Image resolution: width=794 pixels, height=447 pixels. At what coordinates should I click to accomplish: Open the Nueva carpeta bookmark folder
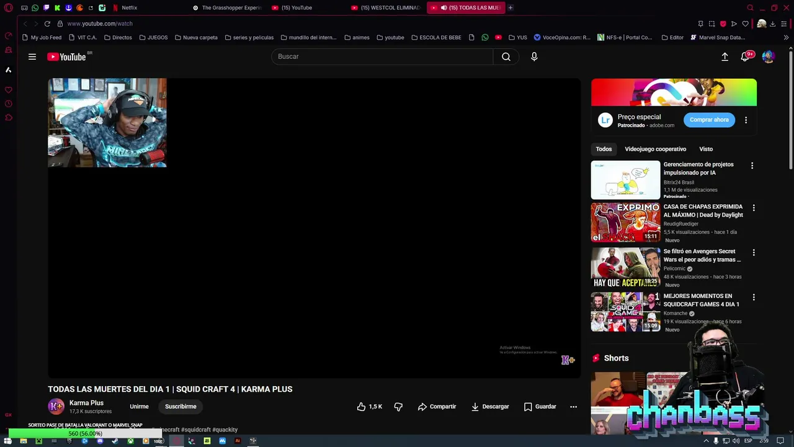click(x=196, y=37)
